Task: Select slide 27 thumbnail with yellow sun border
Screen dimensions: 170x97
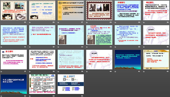Action: click(71, 10)
